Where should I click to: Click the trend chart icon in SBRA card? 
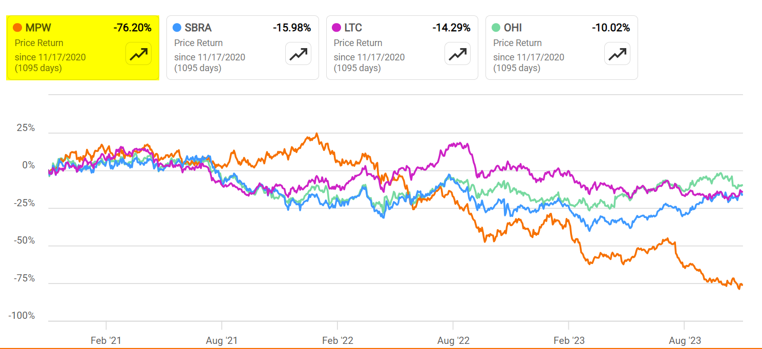pyautogui.click(x=298, y=53)
